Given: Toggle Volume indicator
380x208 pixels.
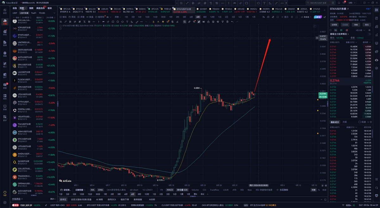Looking at the screenshot, I should (195, 190).
